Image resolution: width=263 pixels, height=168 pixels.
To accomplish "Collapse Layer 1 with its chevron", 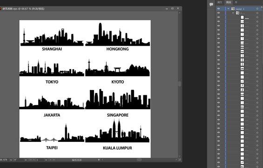I will pyautogui.click(x=228, y=8).
